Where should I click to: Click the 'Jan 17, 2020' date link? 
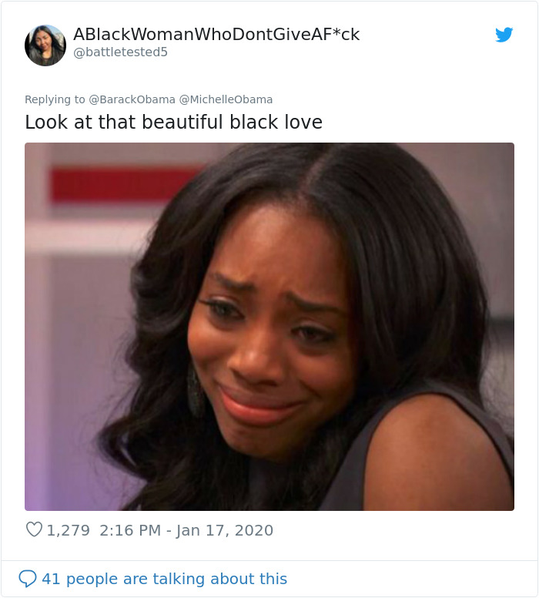225,530
